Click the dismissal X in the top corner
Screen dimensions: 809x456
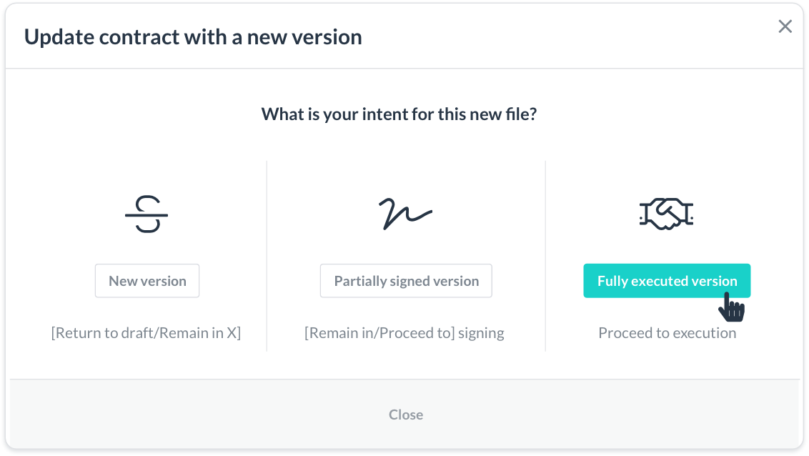point(785,26)
